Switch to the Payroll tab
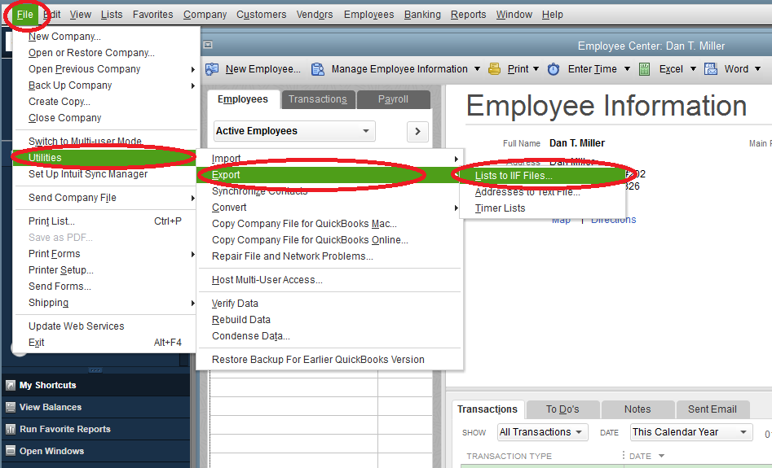The height and width of the screenshot is (468, 772). 393,99
